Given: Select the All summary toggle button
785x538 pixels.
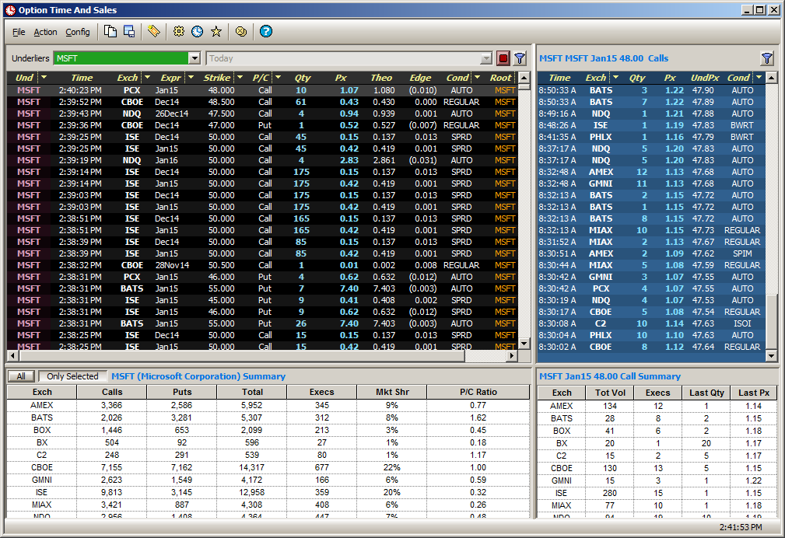Looking at the screenshot, I should pos(21,376).
